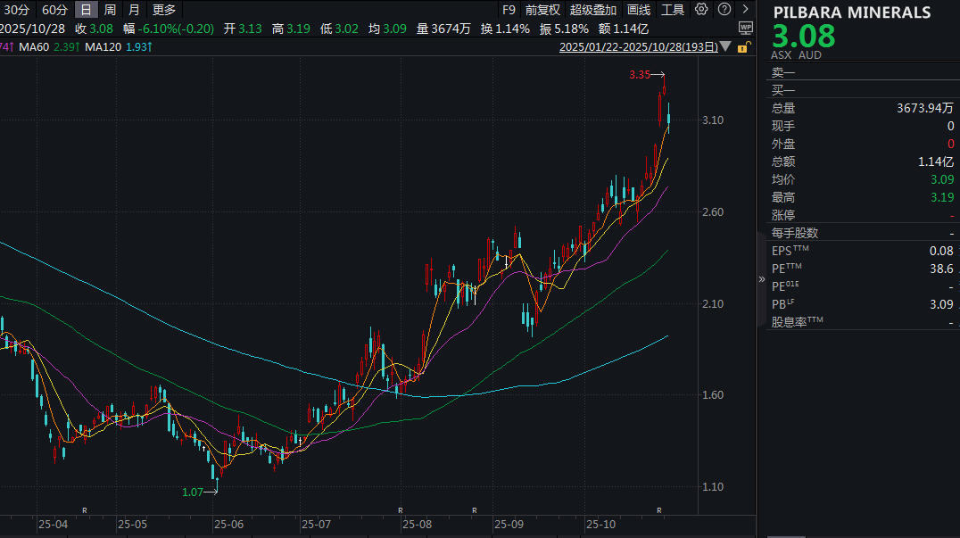
Task: Open the date range dropdown triangle
Action: click(x=725, y=46)
